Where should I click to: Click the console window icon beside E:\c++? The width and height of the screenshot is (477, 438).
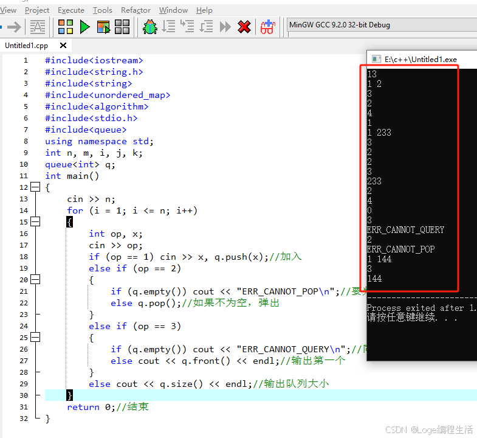[x=376, y=59]
